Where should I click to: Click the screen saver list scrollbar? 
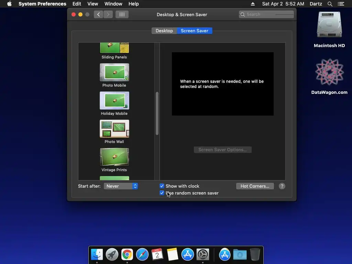pos(157,113)
